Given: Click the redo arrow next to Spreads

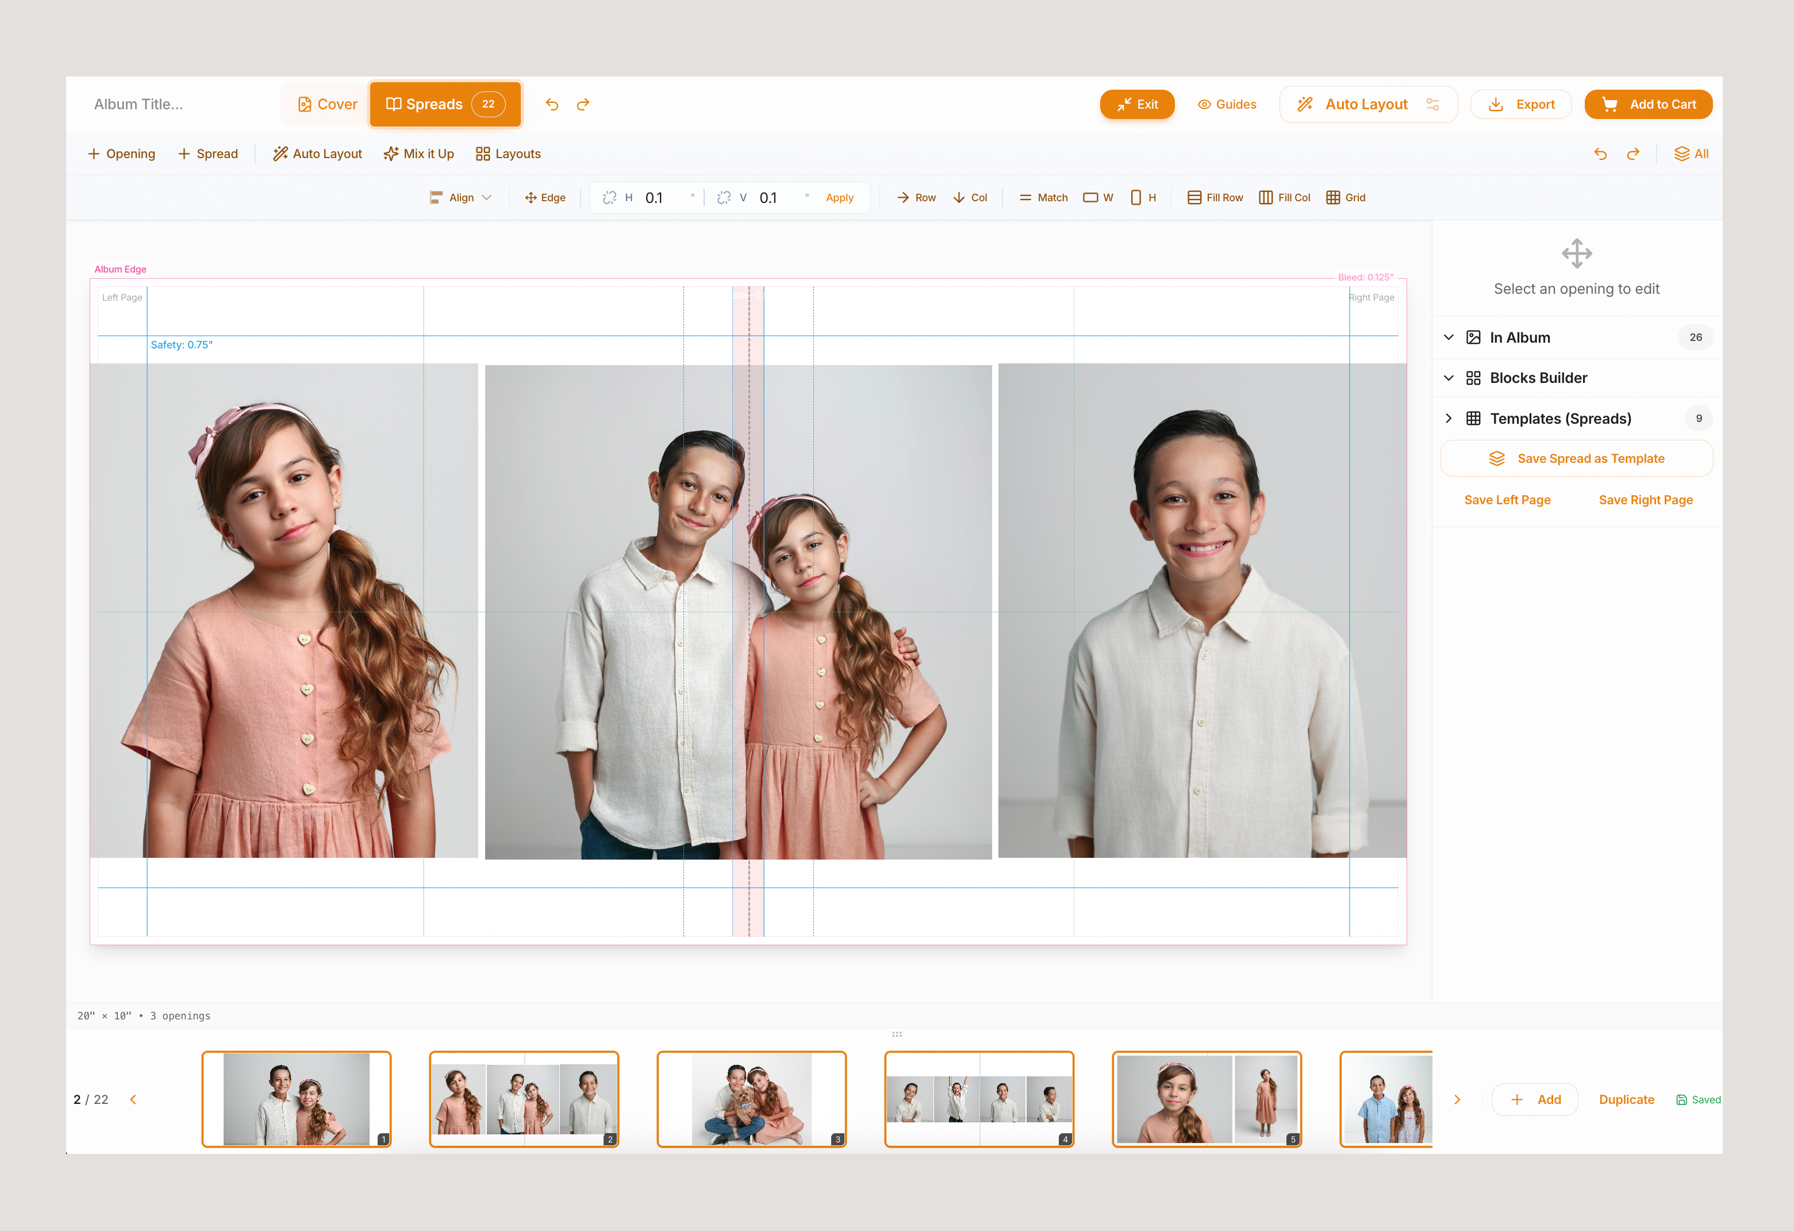Looking at the screenshot, I should click(583, 104).
